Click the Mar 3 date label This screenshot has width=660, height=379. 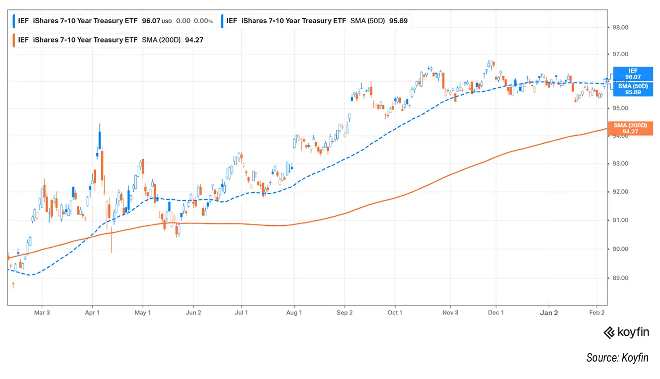click(x=42, y=313)
